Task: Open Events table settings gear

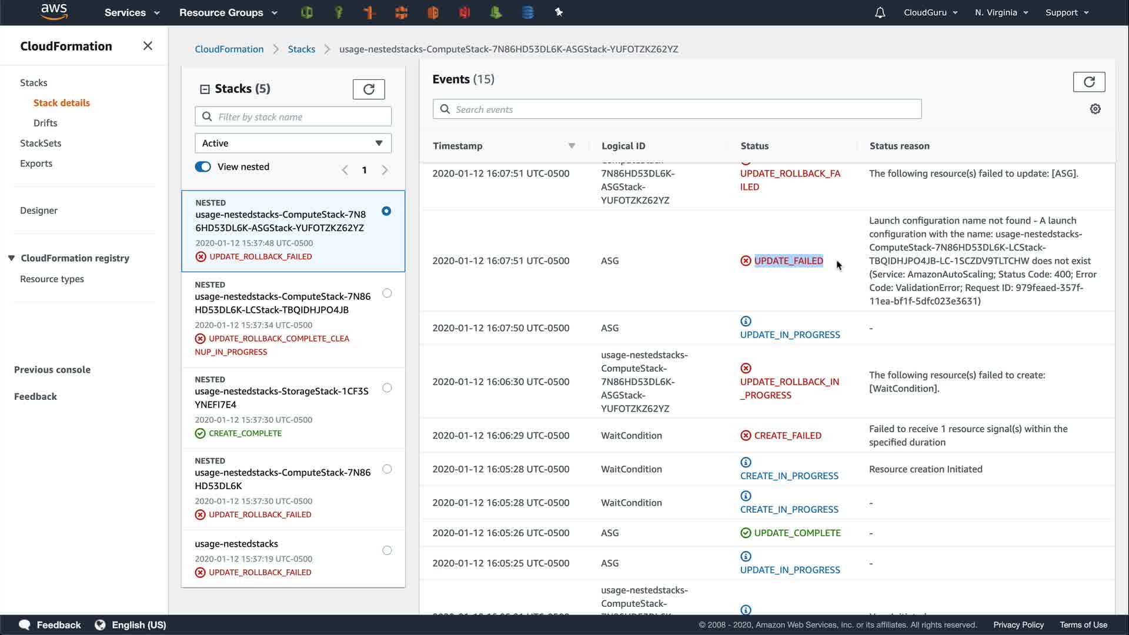Action: tap(1095, 109)
